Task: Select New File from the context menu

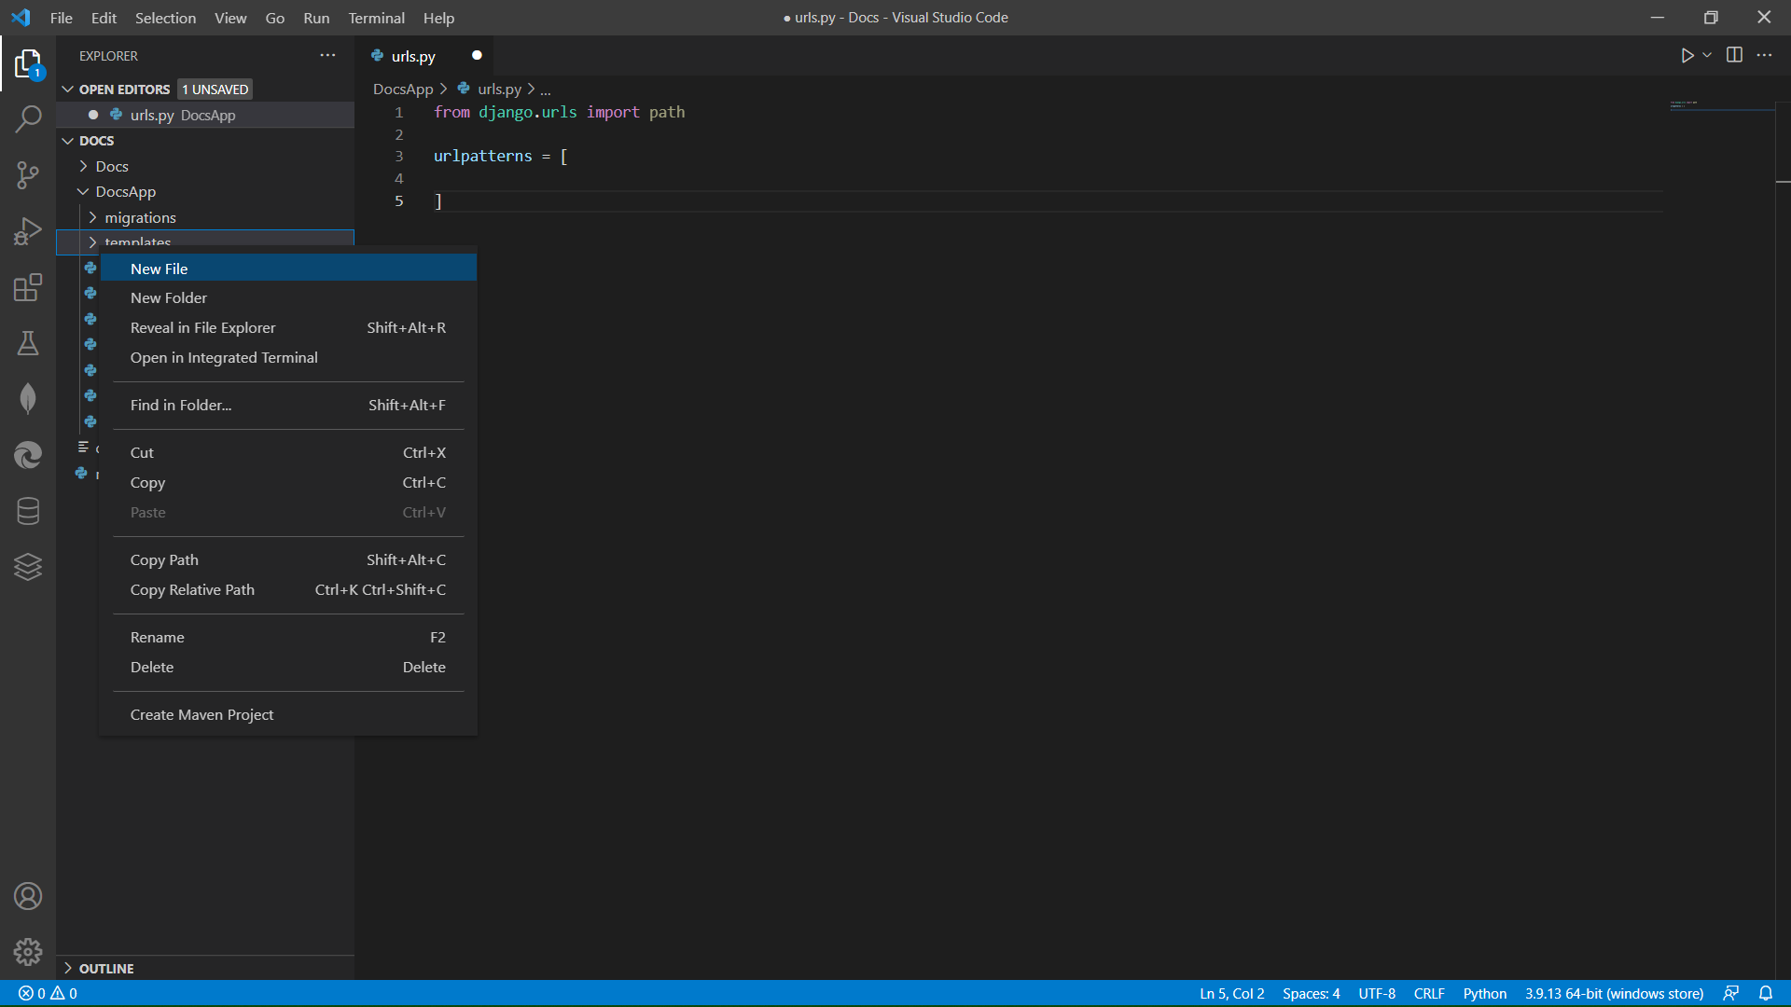Action: [x=160, y=269]
